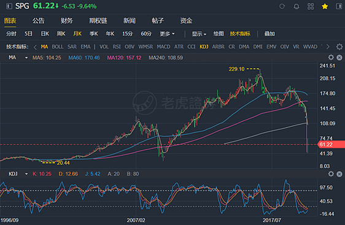Open the 公告 tab
This screenshot has height=225, width=345.
(39, 21)
